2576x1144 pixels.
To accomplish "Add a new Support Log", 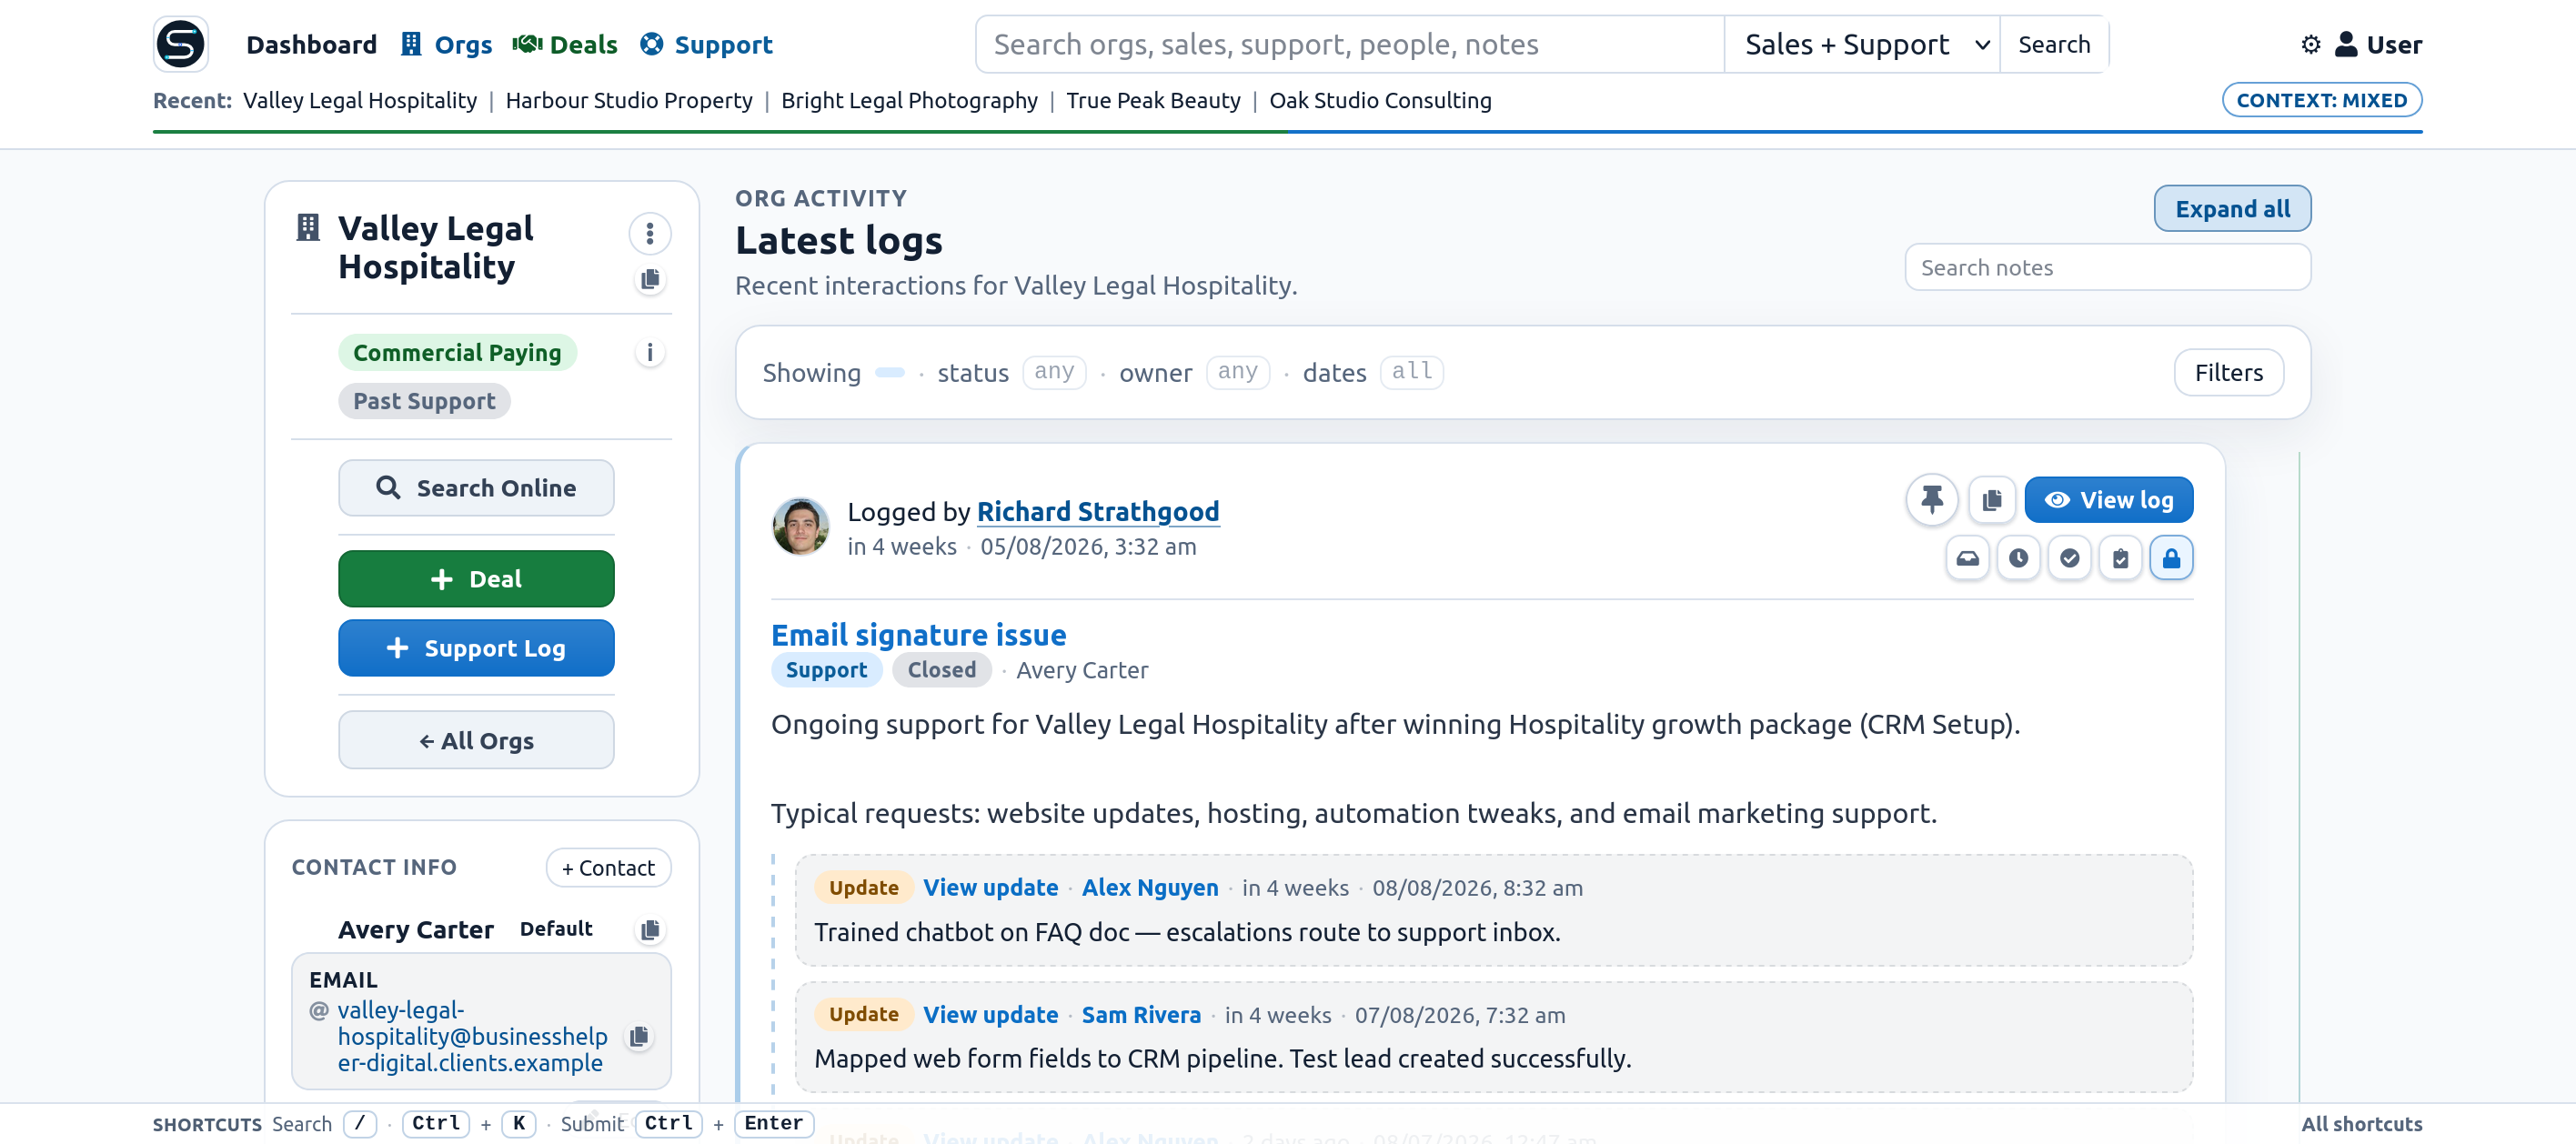I will point(476,648).
